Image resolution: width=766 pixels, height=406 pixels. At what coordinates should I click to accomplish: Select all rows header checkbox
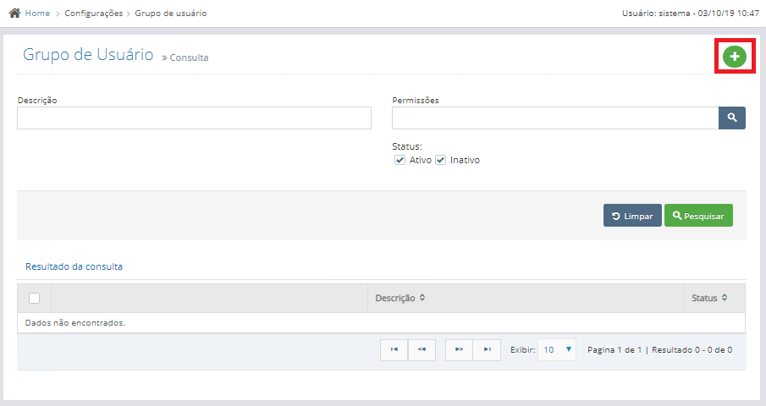click(x=34, y=298)
